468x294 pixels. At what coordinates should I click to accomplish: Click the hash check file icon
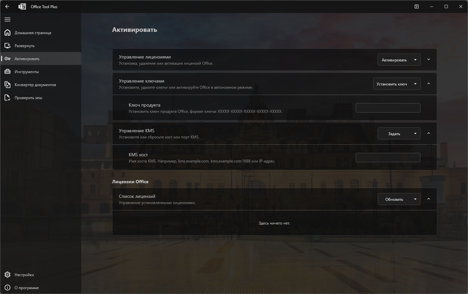[7, 97]
